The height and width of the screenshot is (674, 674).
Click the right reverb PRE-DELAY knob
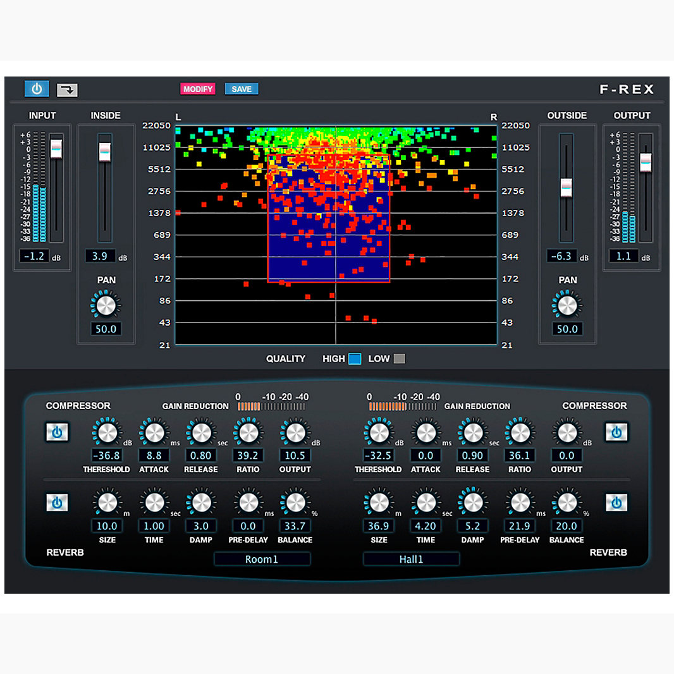tap(519, 503)
